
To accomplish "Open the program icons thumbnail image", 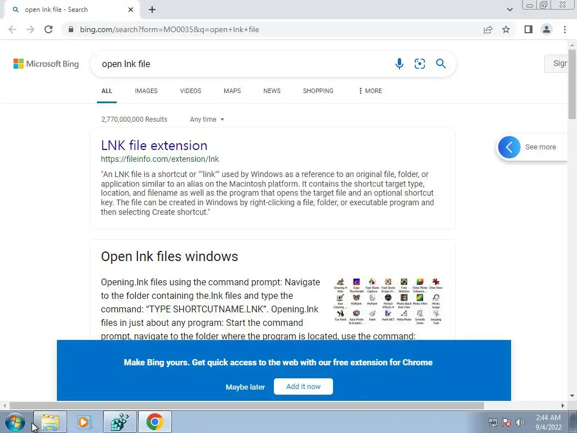I will pyautogui.click(x=388, y=302).
